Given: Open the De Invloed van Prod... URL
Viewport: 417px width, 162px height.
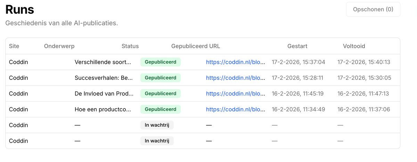Looking at the screenshot, I should coord(236,93).
